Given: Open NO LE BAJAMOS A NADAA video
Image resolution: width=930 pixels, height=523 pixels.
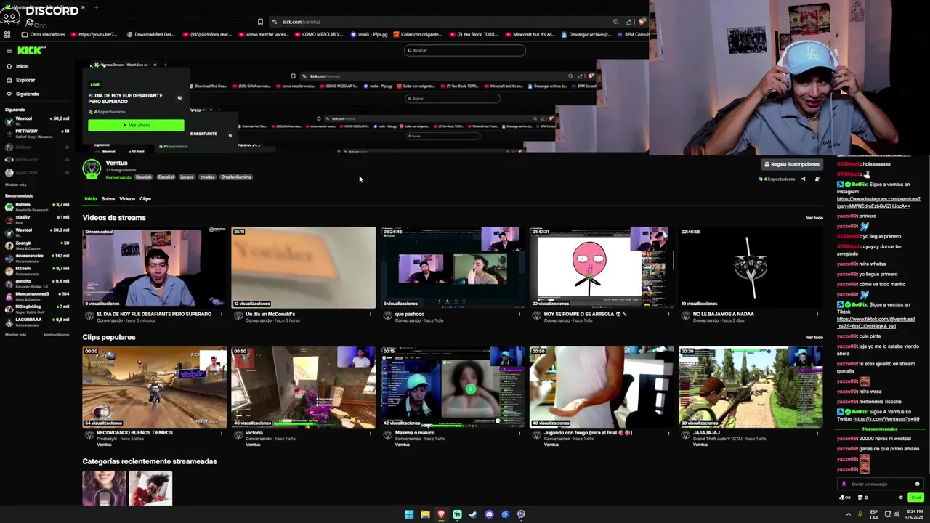Looking at the screenshot, I should click(x=751, y=268).
